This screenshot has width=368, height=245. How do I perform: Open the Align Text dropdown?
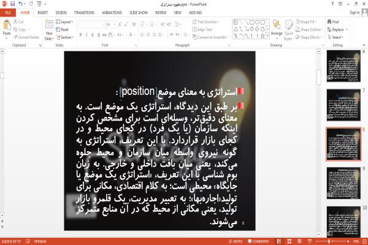(203, 29)
